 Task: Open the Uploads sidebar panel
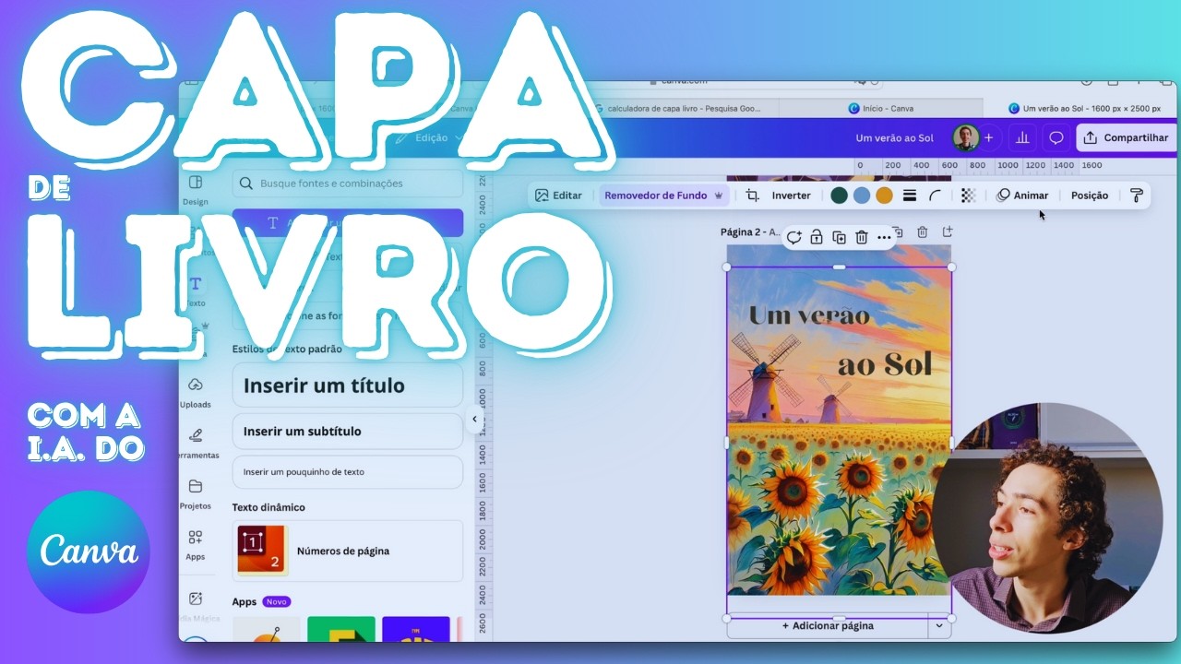coord(195,392)
